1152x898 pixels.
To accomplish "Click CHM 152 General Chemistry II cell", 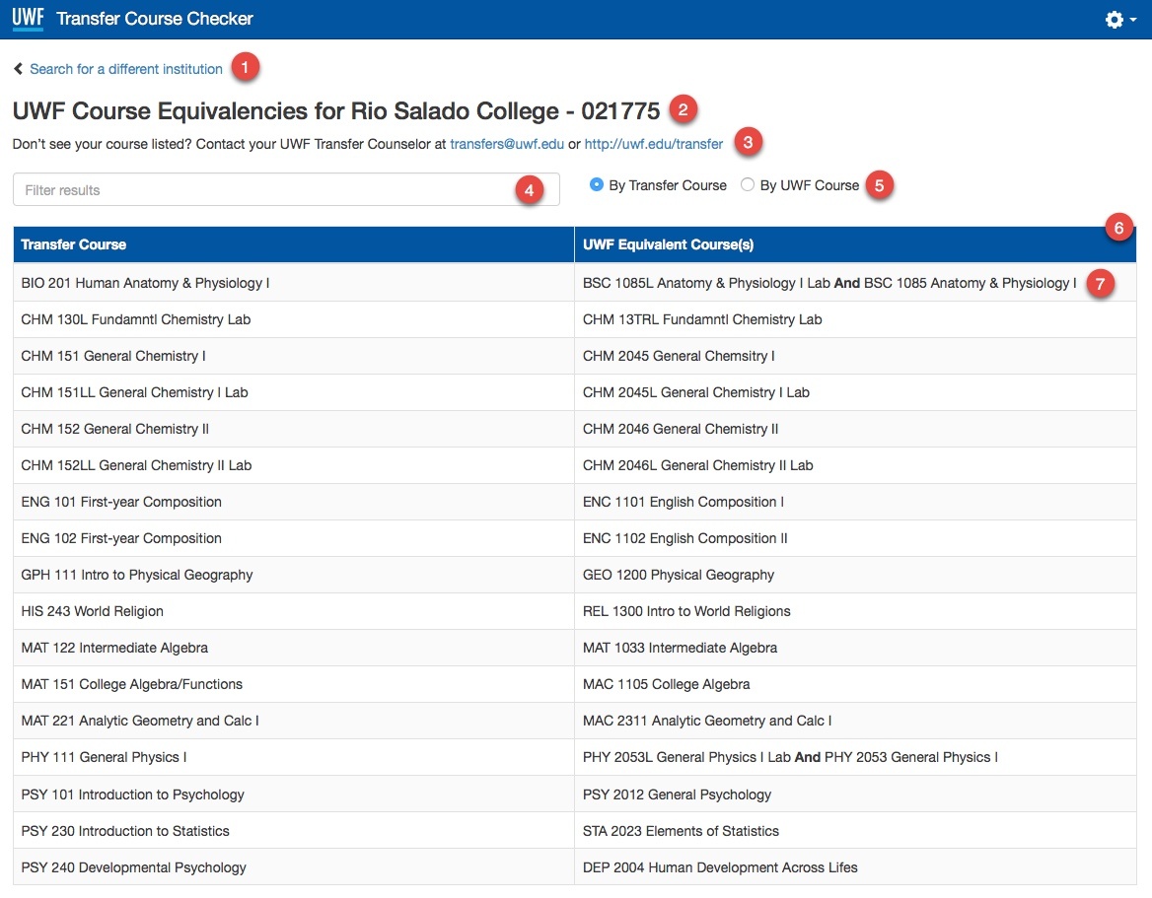I will (x=294, y=429).
